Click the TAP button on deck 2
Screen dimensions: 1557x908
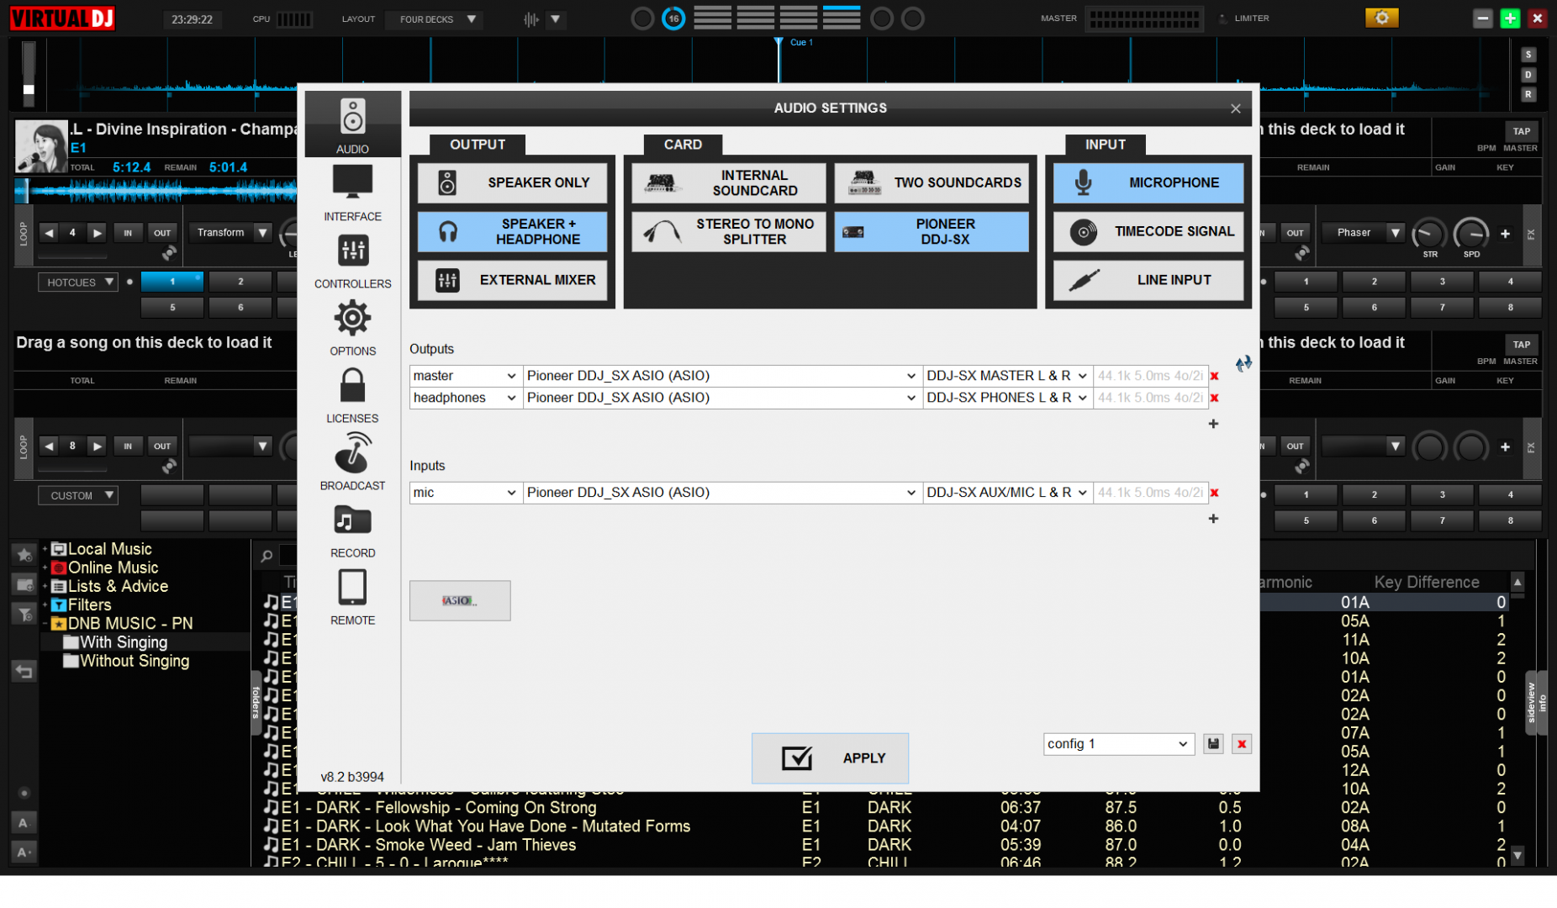coord(1521,131)
